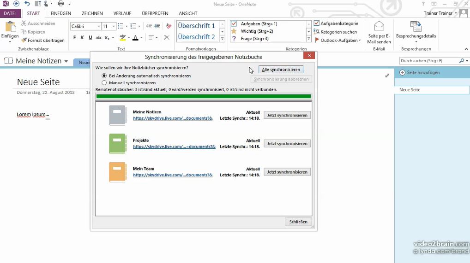The image size is (470, 263).
Task: Click the paragraph alignment icon
Action: [151, 37]
